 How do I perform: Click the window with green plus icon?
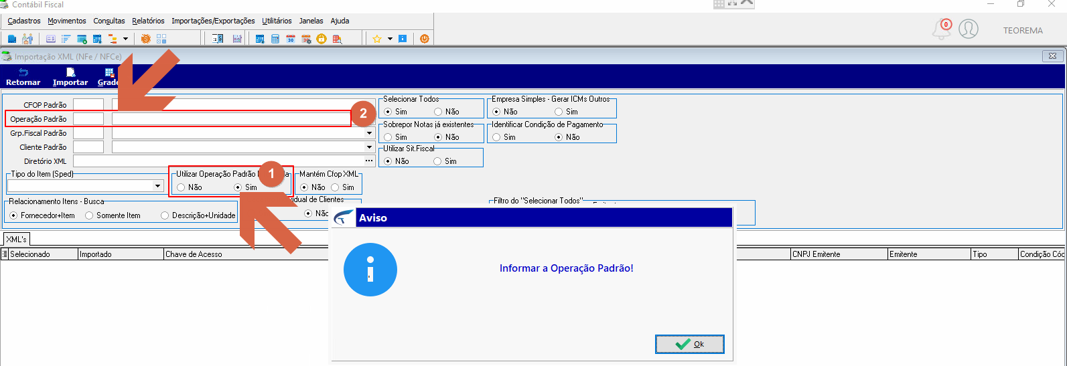pyautogui.click(x=82, y=39)
